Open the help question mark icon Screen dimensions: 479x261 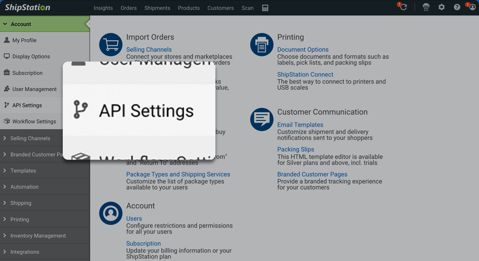pyautogui.click(x=457, y=7)
